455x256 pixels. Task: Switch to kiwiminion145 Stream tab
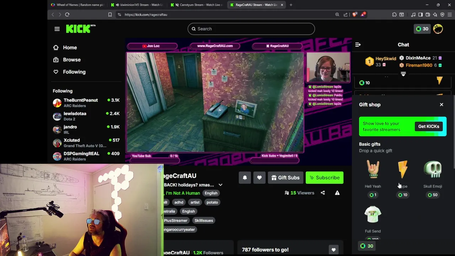[137, 5]
